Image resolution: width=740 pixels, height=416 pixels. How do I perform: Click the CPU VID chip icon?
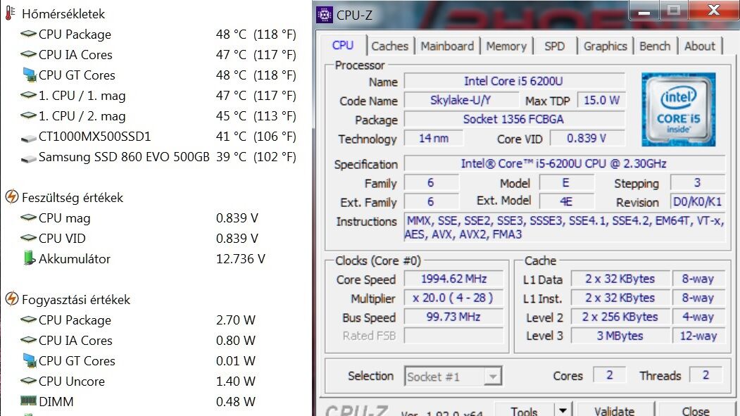point(28,238)
